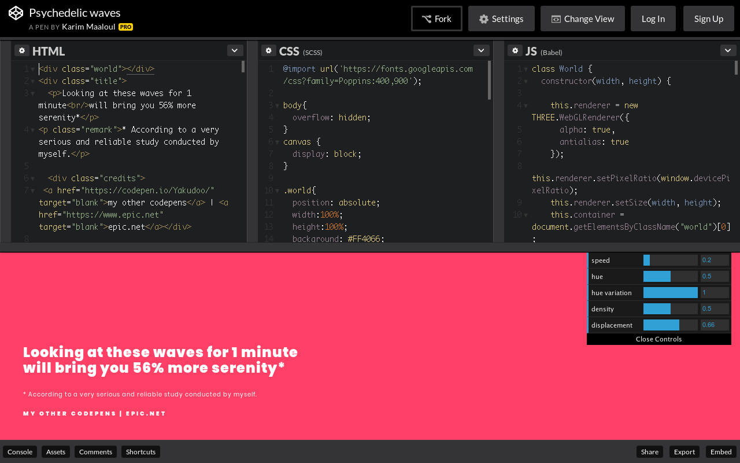740x463 pixels.
Task: Expand the HTML panel dropdown chevron
Action: tap(235, 50)
